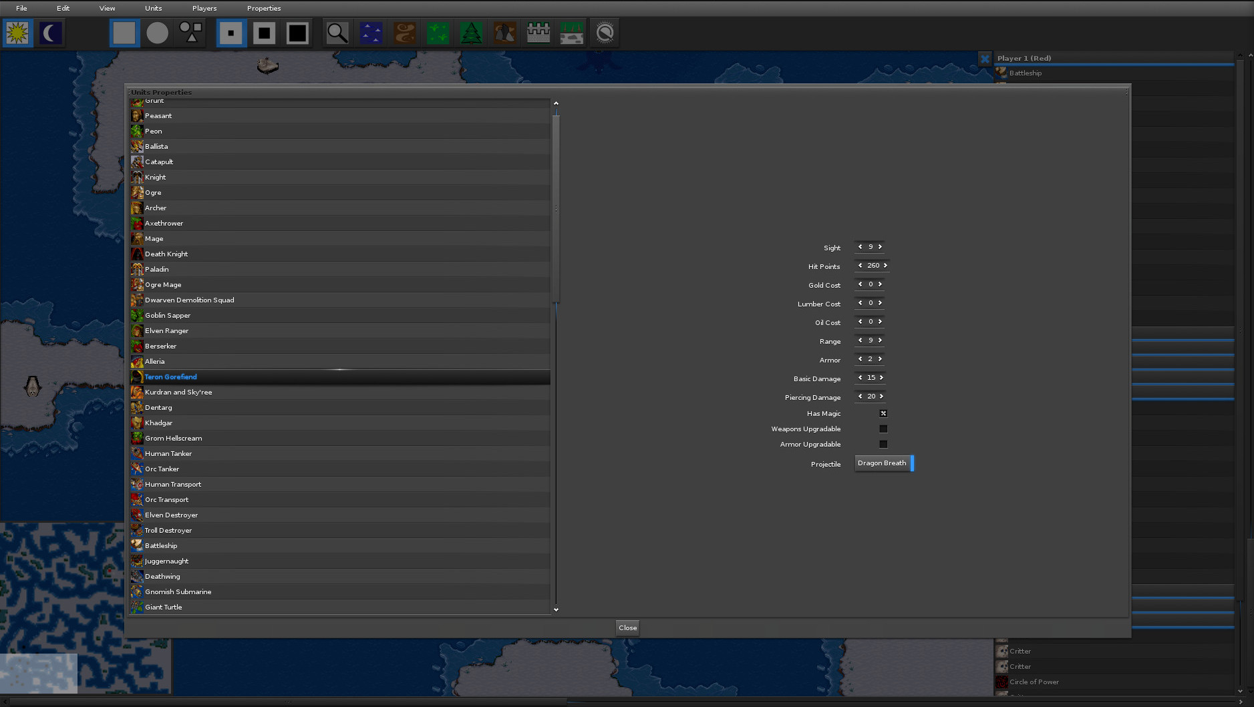Image resolution: width=1254 pixels, height=707 pixels.
Task: Open the Units menu
Action: tap(153, 8)
